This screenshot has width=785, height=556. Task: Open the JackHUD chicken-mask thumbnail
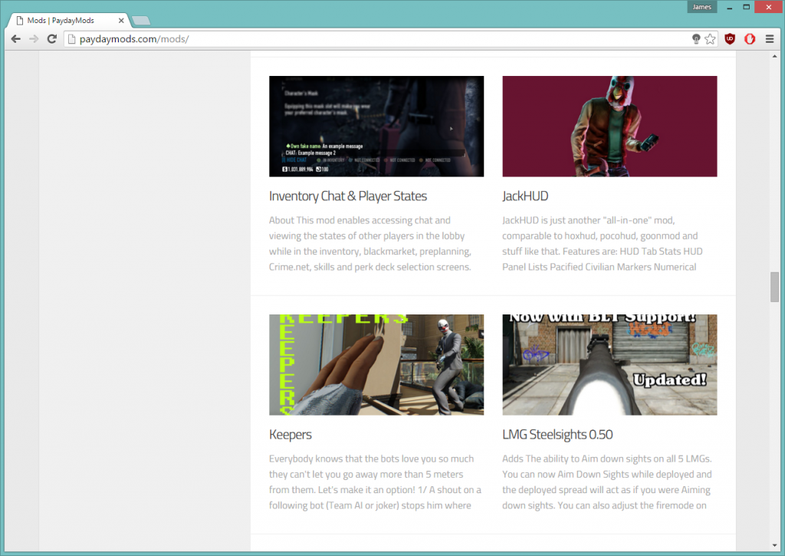(609, 127)
